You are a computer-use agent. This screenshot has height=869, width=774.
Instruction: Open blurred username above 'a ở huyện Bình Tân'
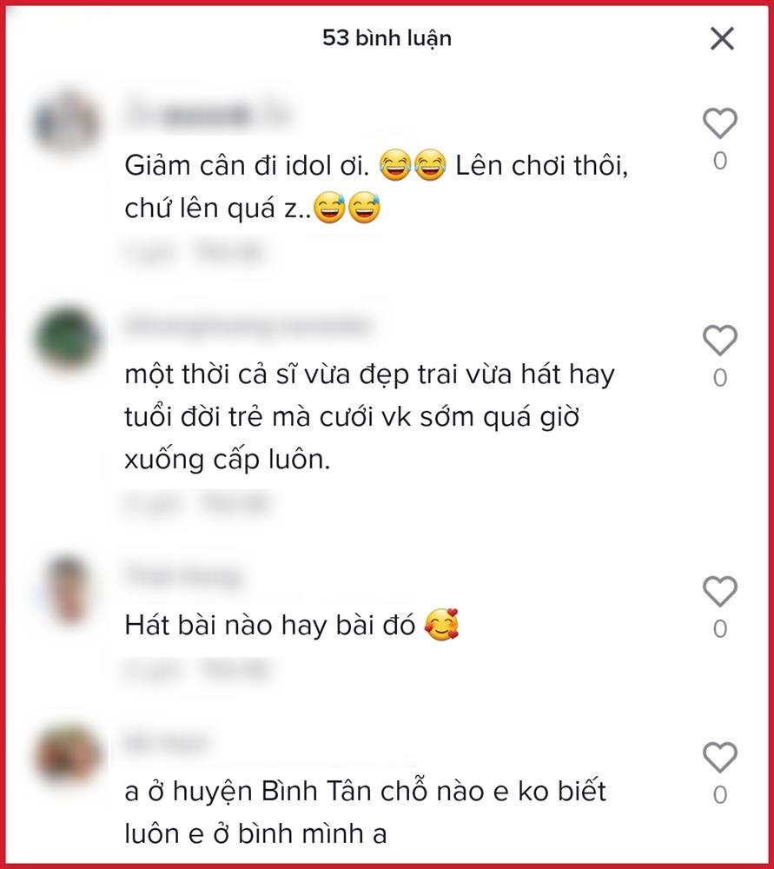[x=166, y=743]
